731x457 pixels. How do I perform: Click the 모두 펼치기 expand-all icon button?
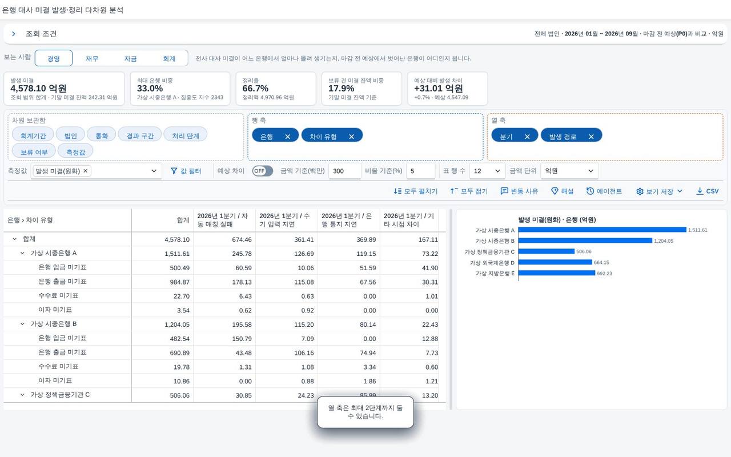click(416, 191)
